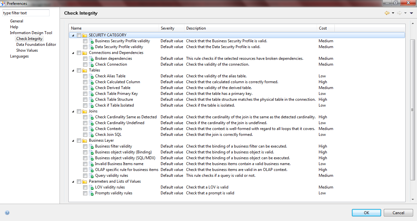Select Data Foundation Editor preference page
This screenshot has width=417, height=221.
[x=36, y=45]
